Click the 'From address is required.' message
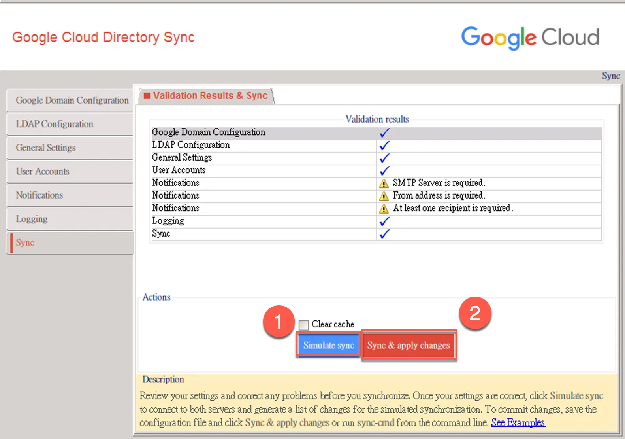This screenshot has height=439, width=625. click(x=439, y=196)
